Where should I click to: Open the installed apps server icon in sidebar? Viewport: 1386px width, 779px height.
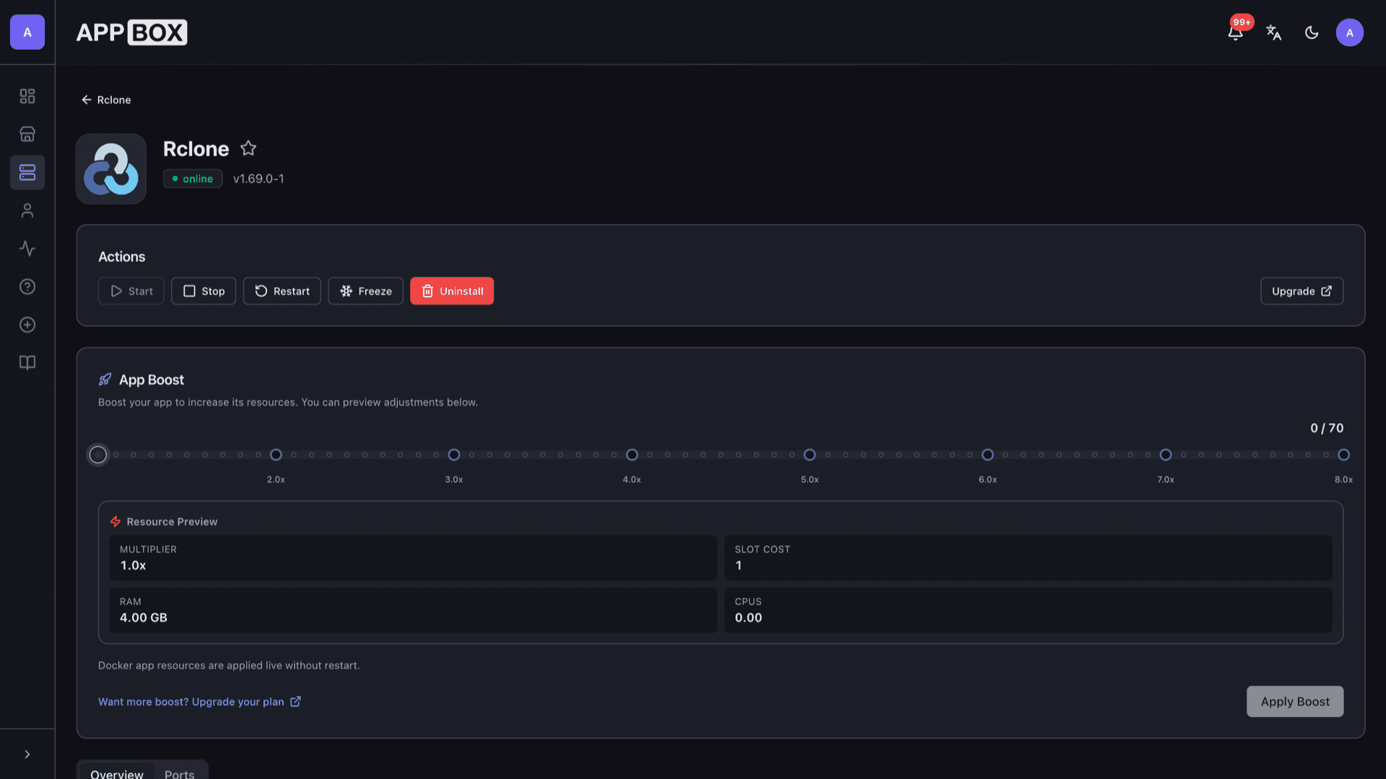point(27,173)
